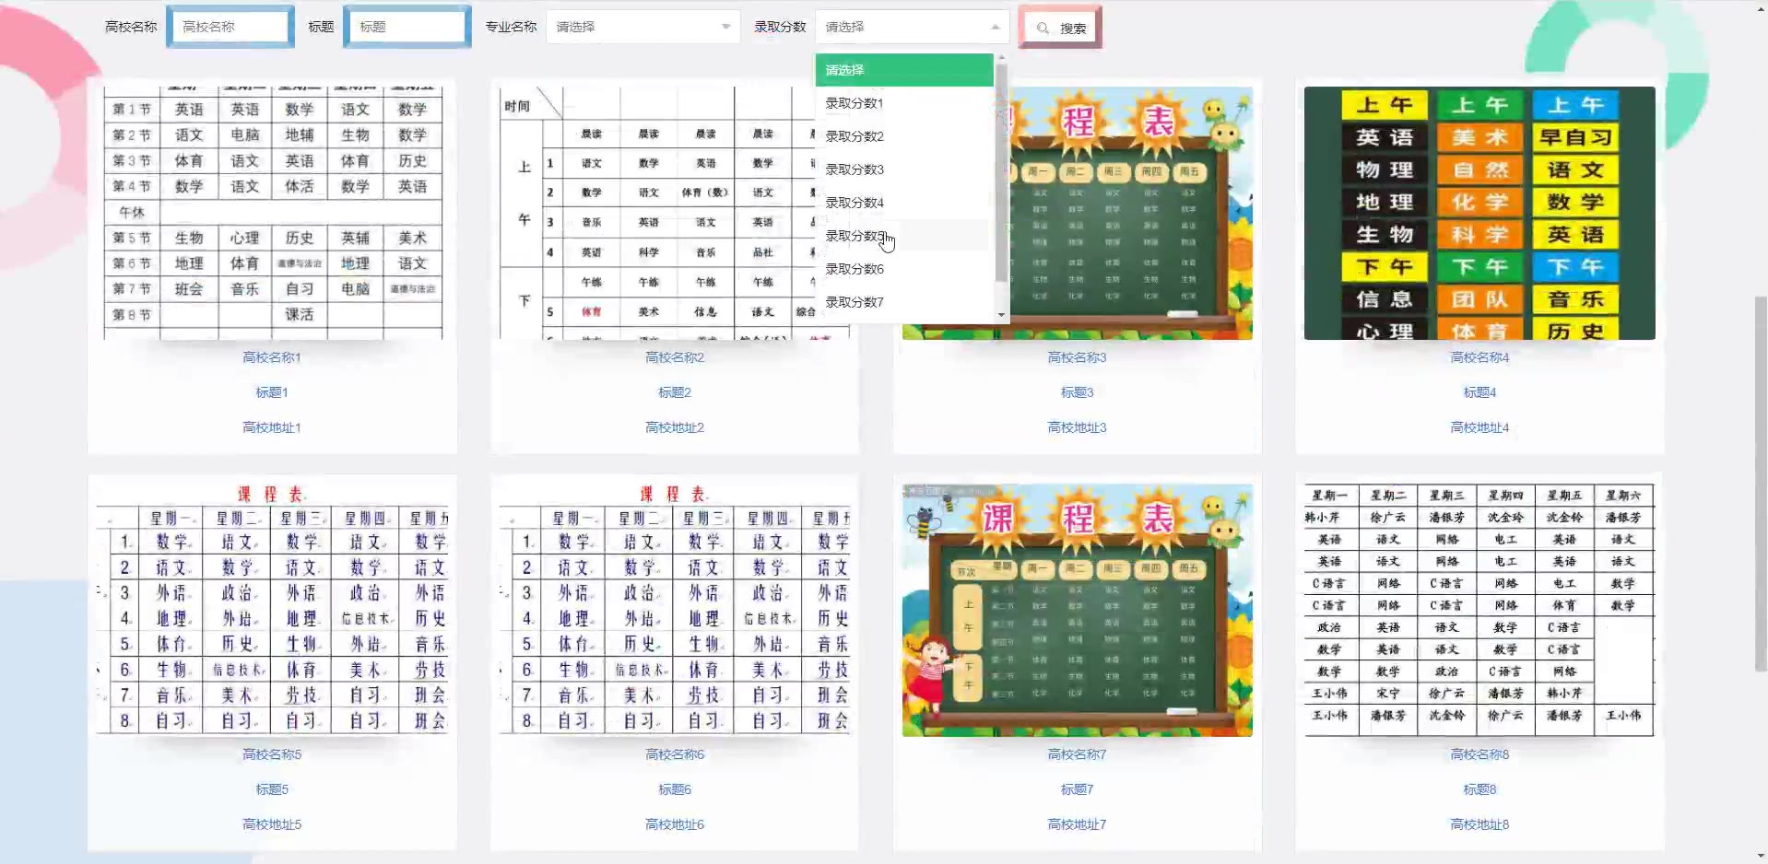Open the 专业名称 dropdown

[642, 27]
